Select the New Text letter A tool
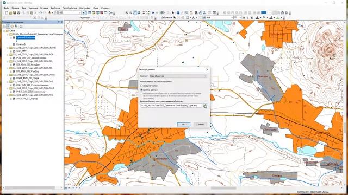This screenshot has height=195, width=348. point(193,18)
